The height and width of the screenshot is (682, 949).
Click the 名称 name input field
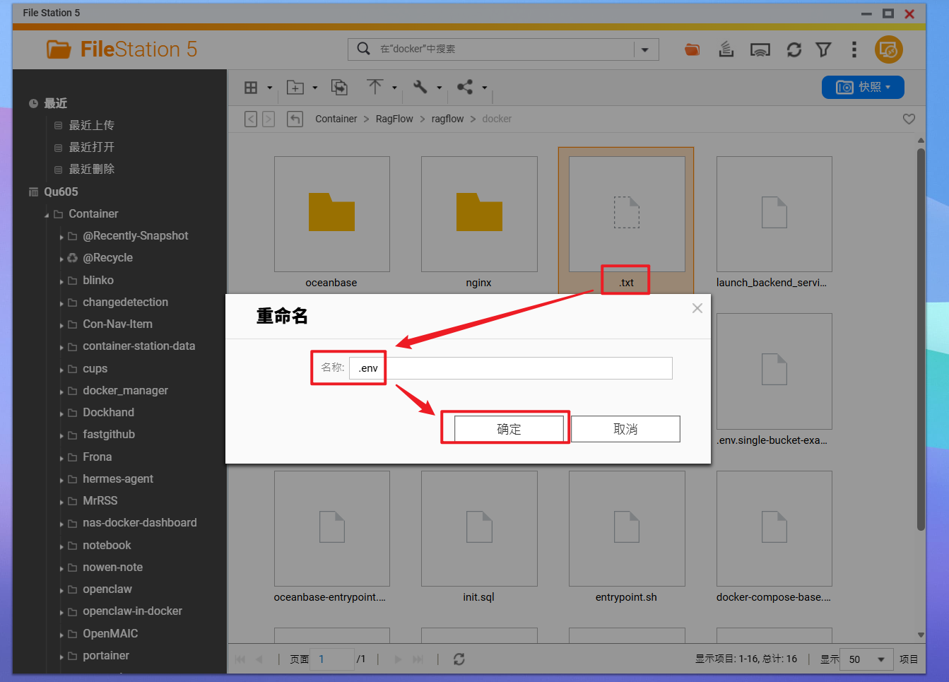pyautogui.click(x=511, y=368)
